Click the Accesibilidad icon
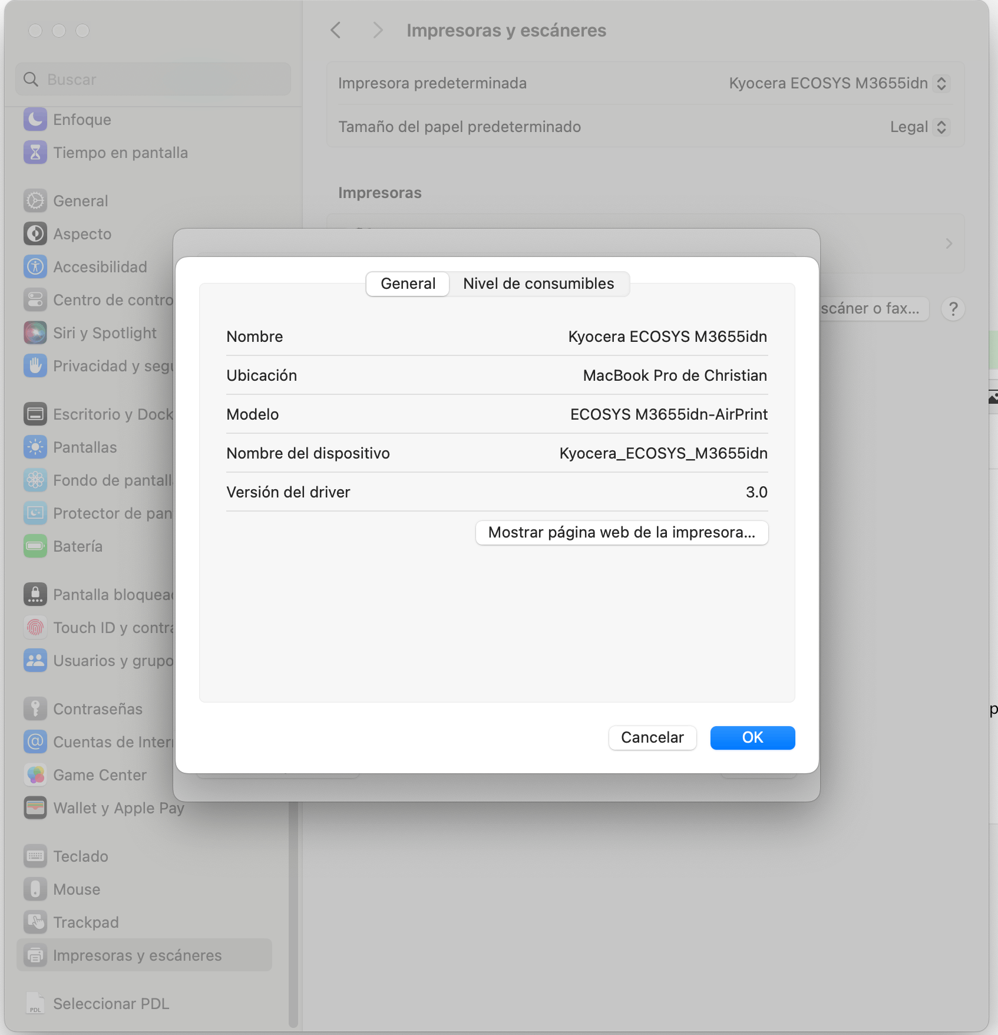The image size is (998, 1035). [x=35, y=267]
